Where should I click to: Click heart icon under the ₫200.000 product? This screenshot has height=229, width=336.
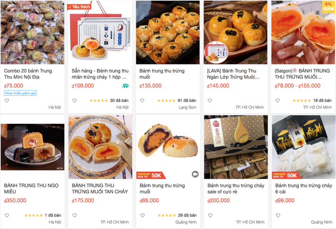click(x=210, y=215)
